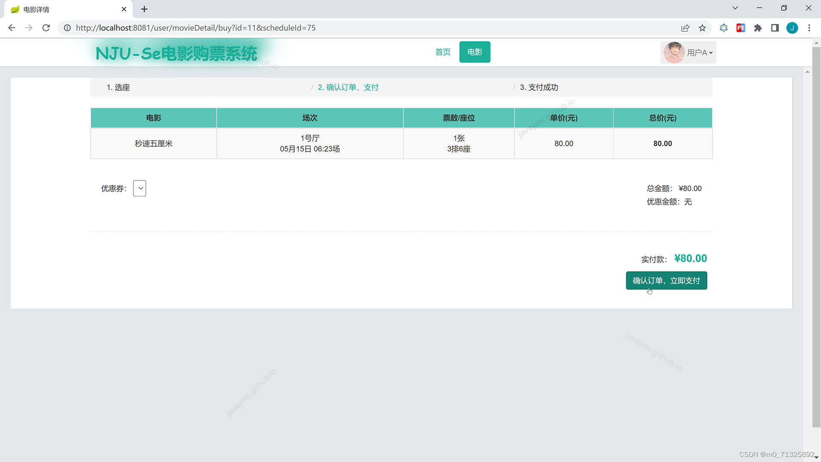Open the 优惠券 coupon dropdown
Screen dimensions: 821x462
point(139,188)
